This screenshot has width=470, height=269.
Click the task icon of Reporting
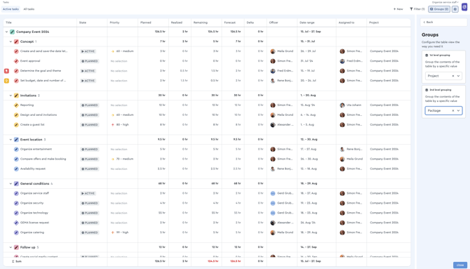16,105
